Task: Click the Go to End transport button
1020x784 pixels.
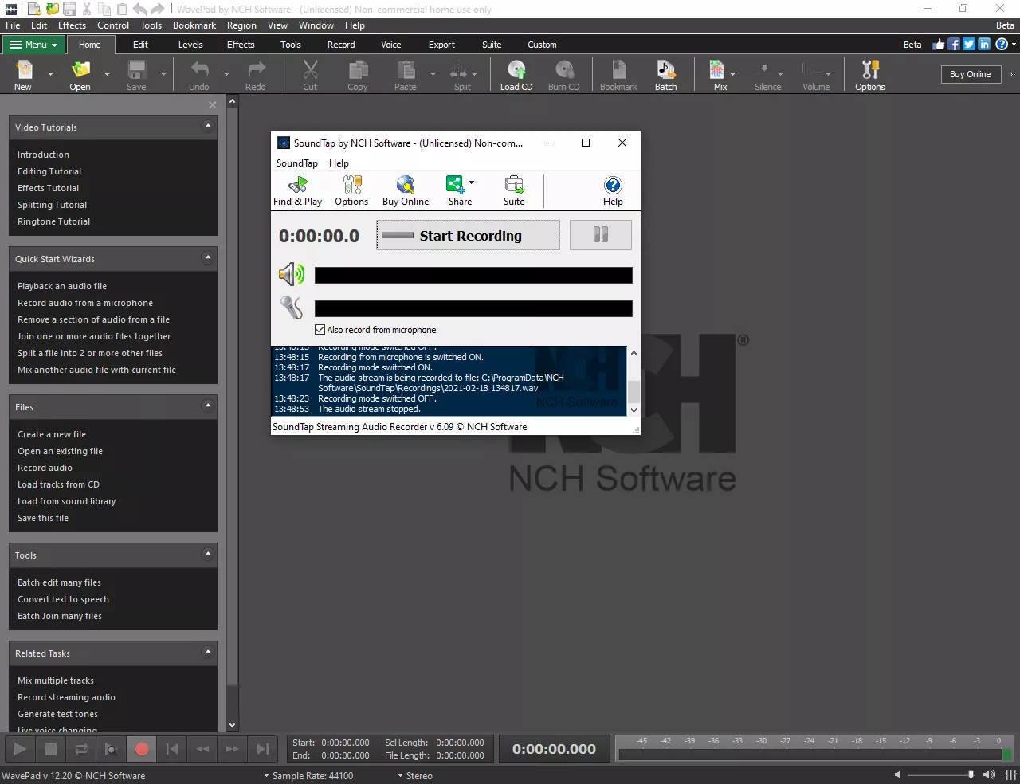Action: (263, 749)
